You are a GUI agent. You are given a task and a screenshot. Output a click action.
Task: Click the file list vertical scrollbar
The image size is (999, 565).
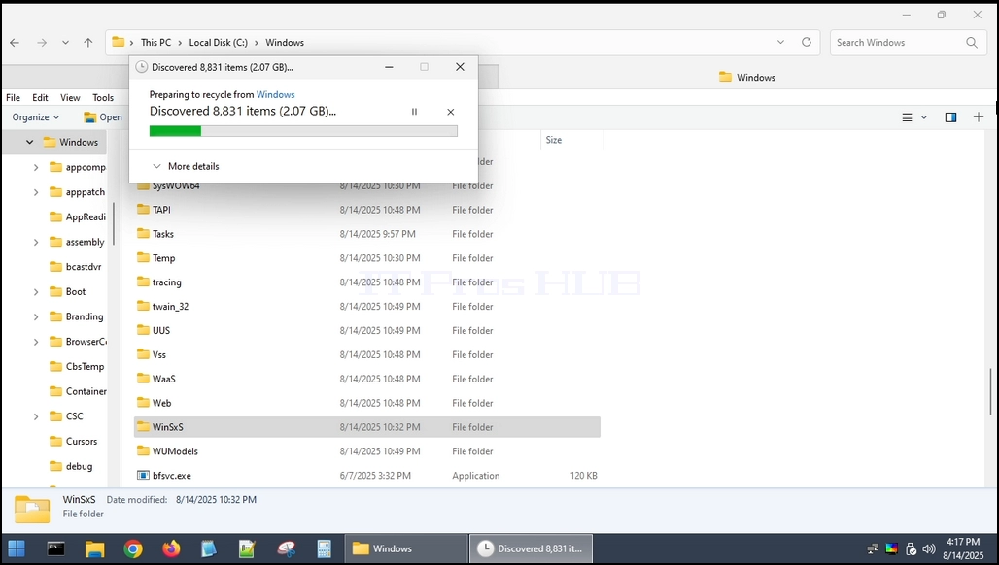[990, 391]
